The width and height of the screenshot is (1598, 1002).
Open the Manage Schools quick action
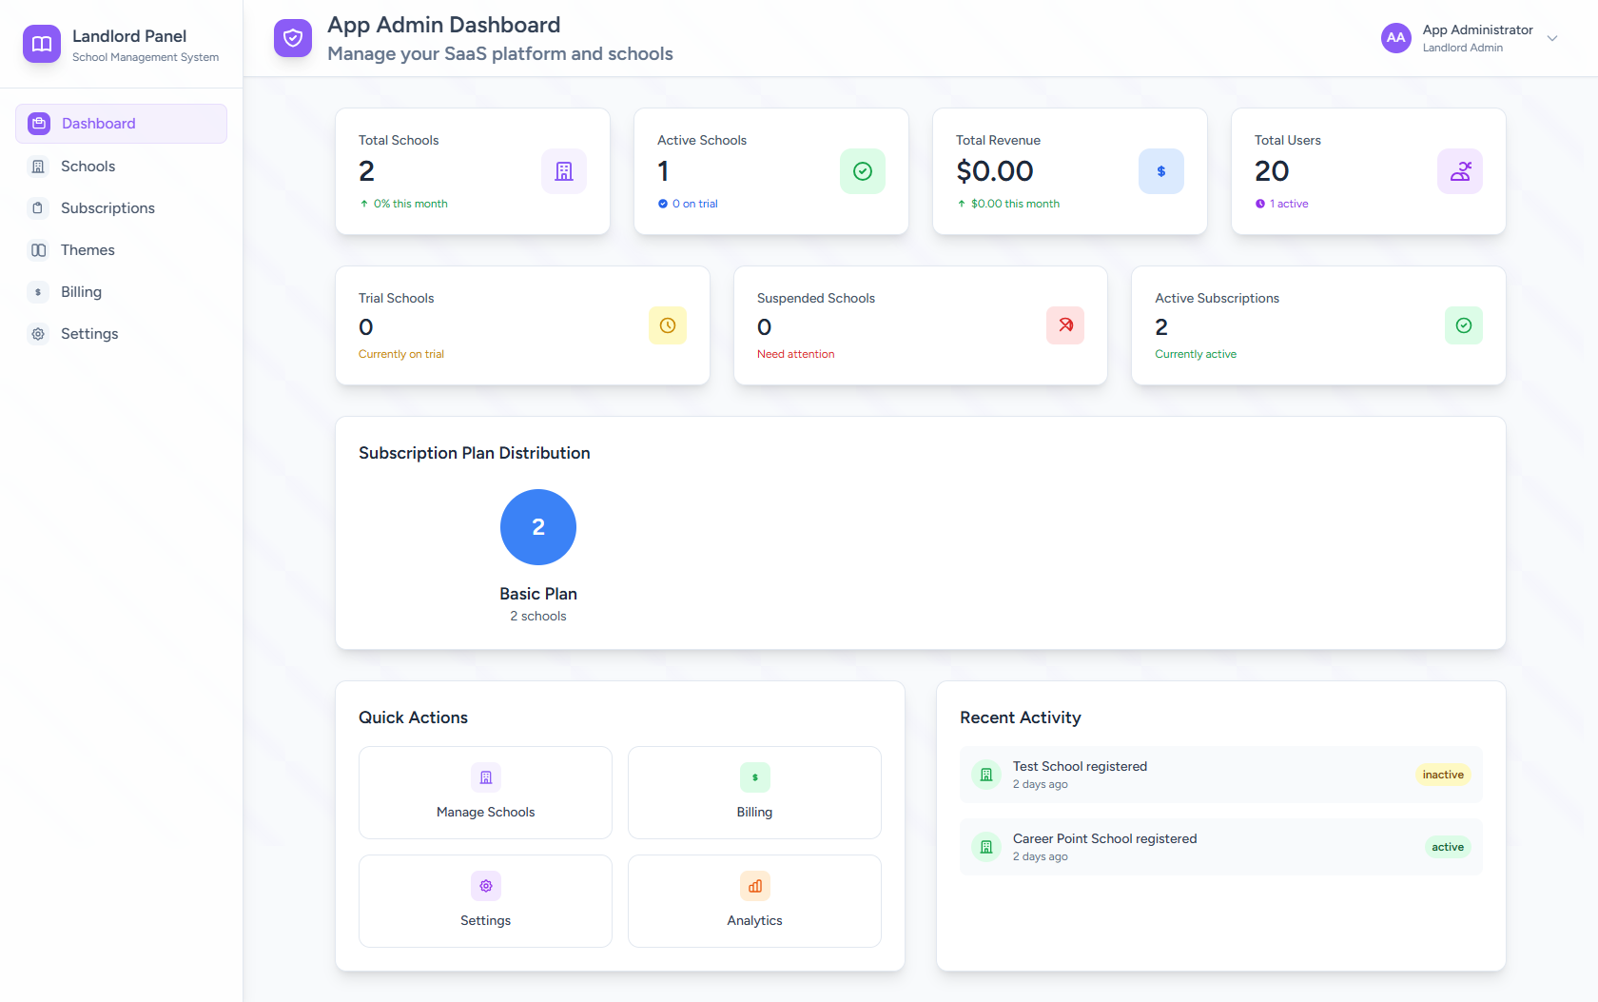click(485, 793)
